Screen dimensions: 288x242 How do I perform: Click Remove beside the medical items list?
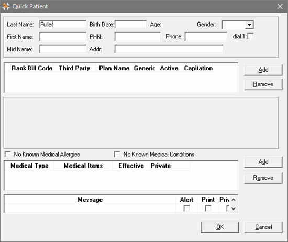263,178
